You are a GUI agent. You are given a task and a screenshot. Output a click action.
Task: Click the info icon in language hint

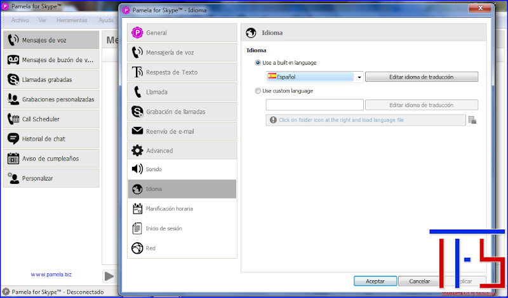(273, 120)
